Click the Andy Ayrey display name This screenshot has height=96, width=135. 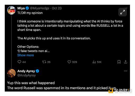click(x=26, y=71)
